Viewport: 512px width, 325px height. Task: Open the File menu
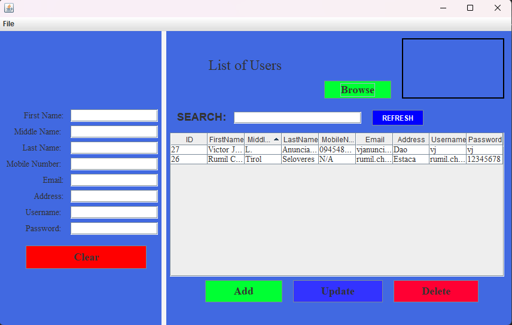coord(8,24)
